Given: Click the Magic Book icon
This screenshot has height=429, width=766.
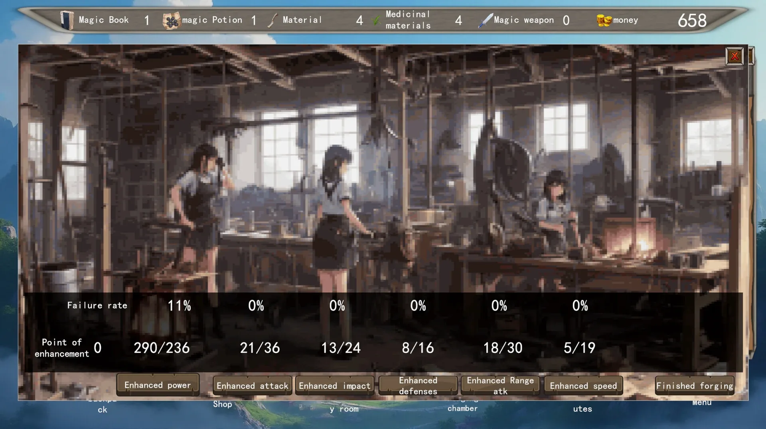Looking at the screenshot, I should point(67,20).
